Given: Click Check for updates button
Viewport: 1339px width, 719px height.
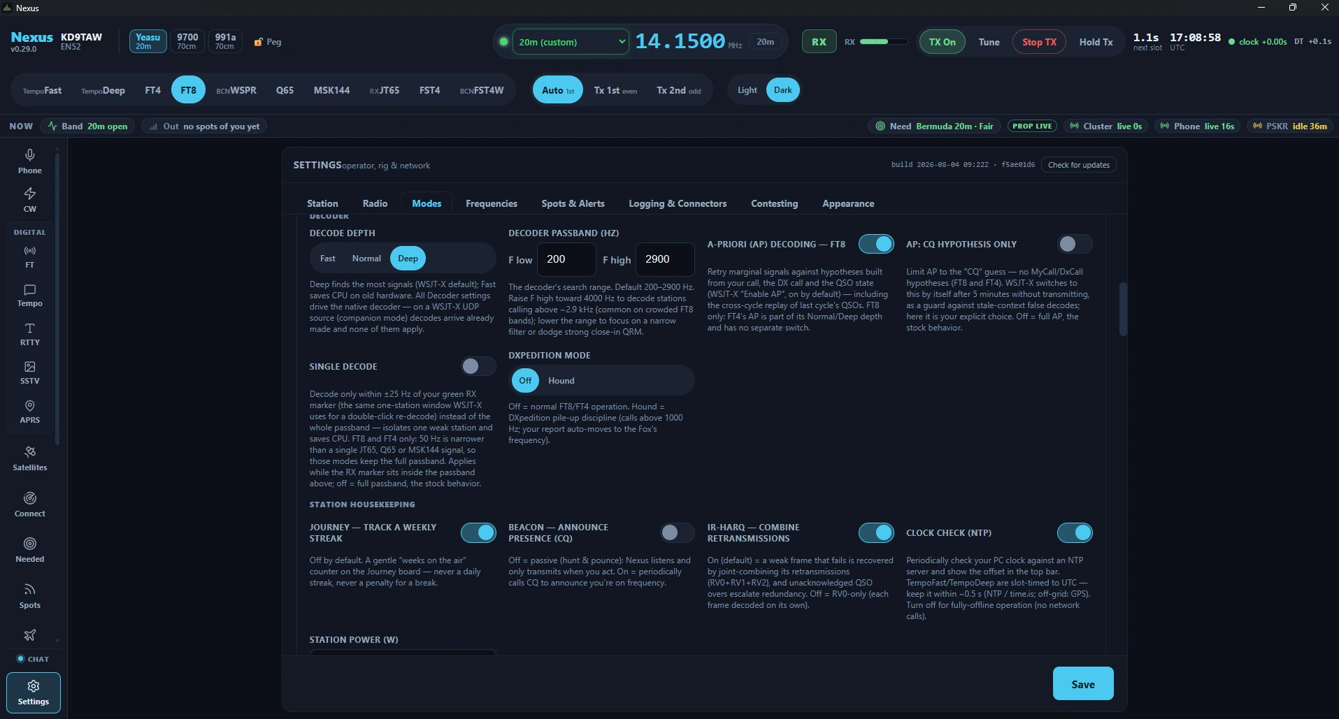Looking at the screenshot, I should tap(1078, 165).
